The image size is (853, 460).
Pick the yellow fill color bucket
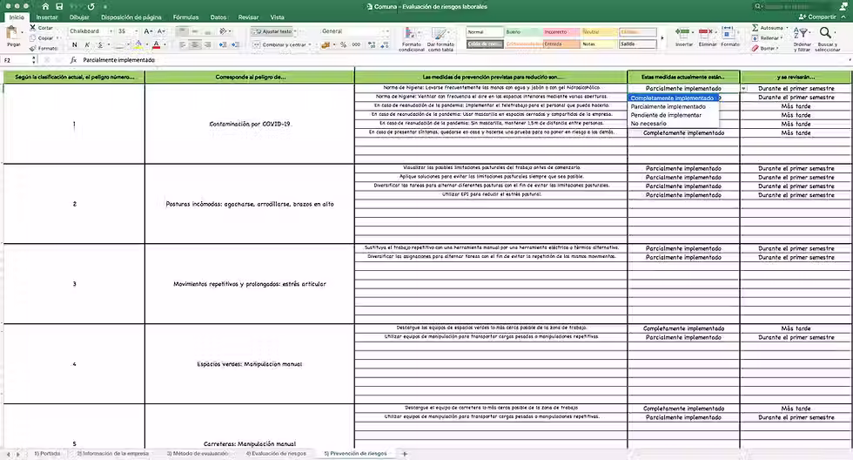click(138, 44)
